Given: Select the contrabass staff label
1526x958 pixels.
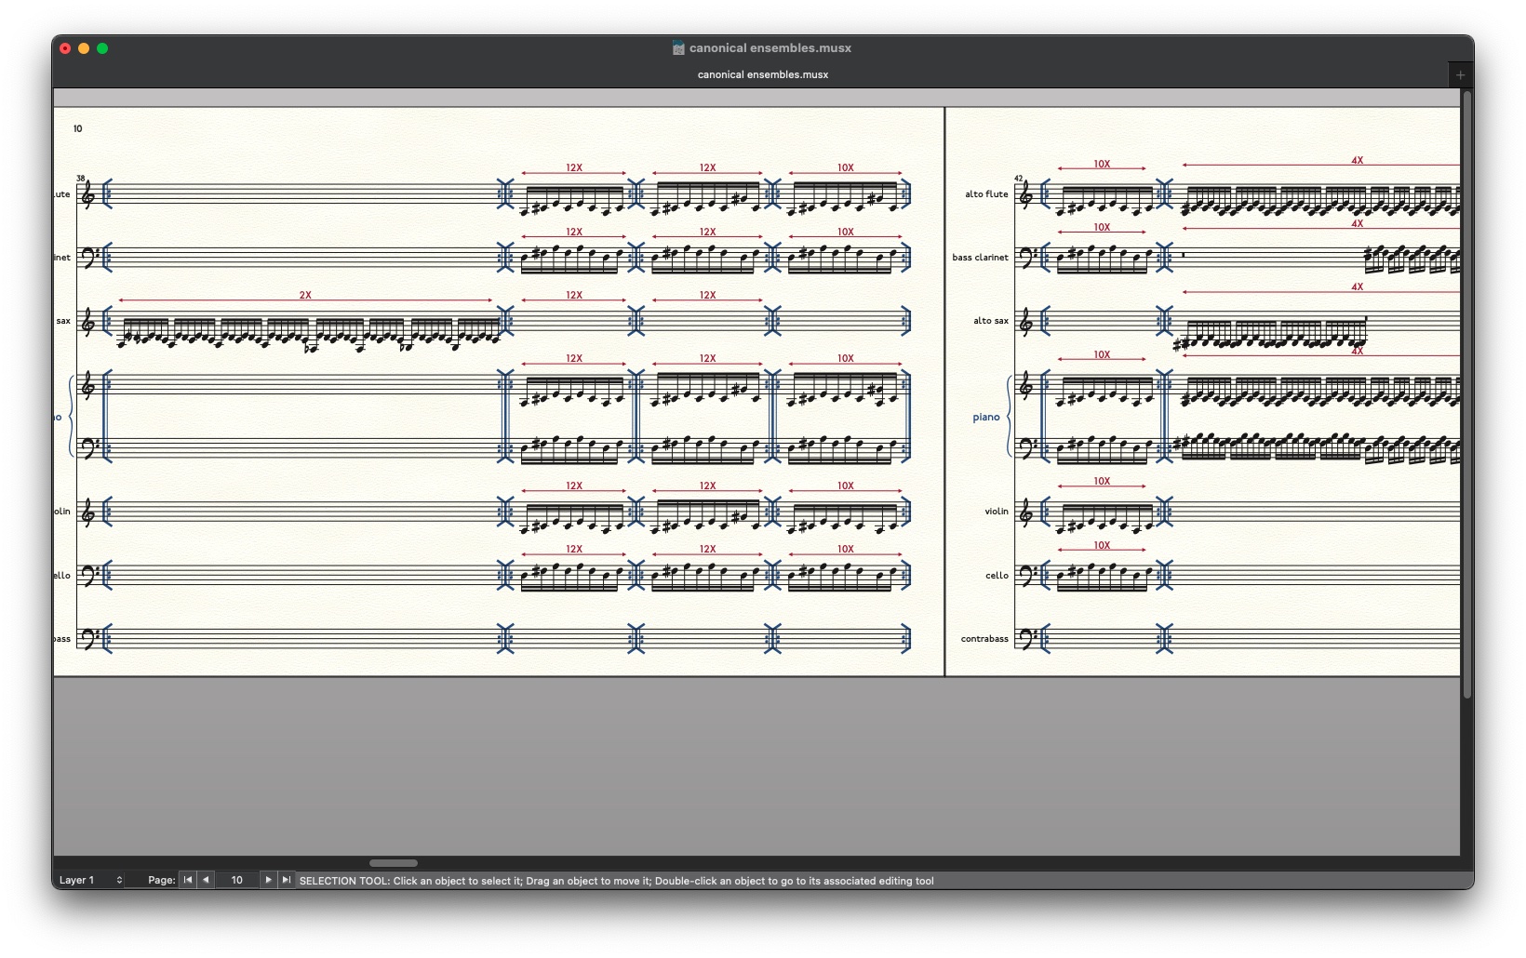Looking at the screenshot, I should (x=984, y=639).
